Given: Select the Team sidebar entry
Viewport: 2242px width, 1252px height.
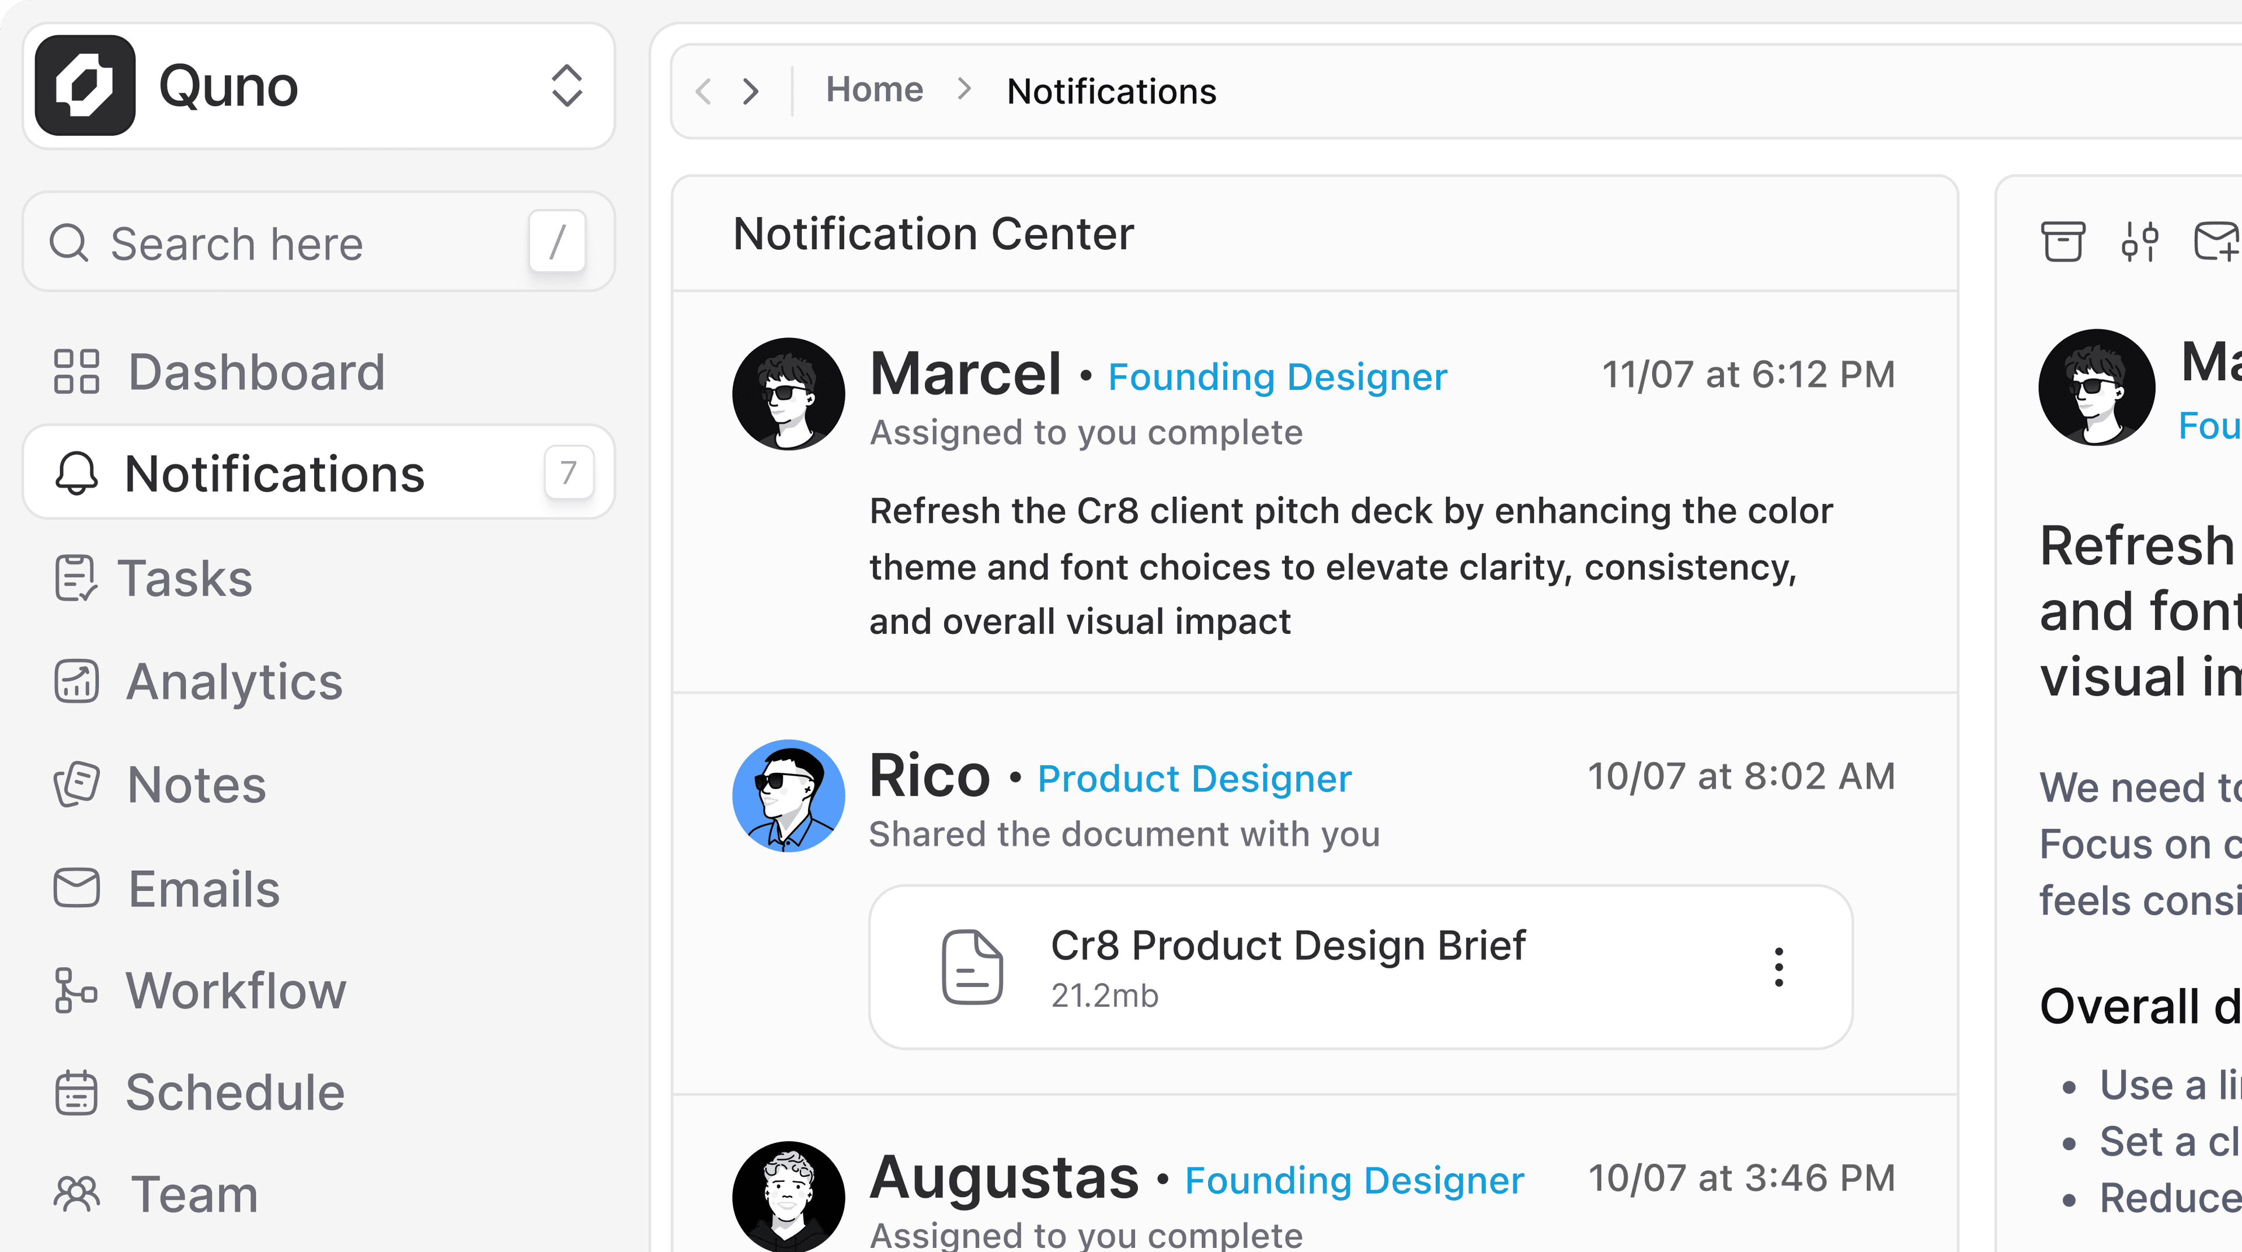Looking at the screenshot, I should 192,1193.
